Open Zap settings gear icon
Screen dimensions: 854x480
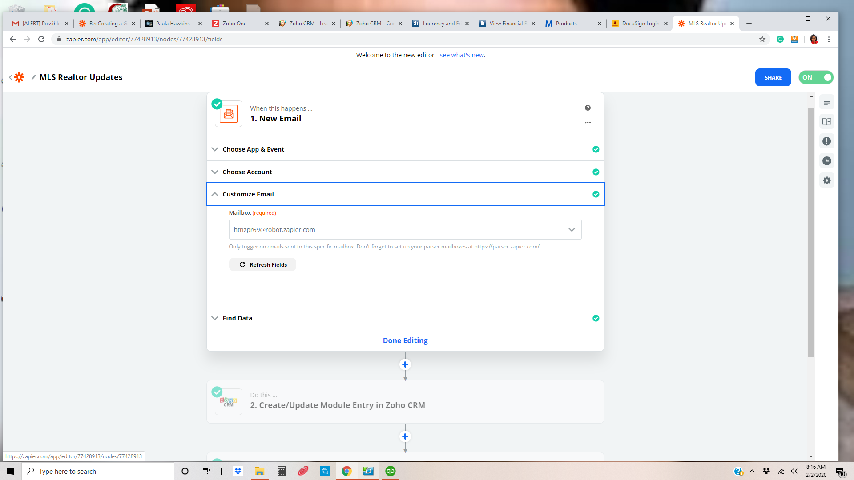[826, 180]
